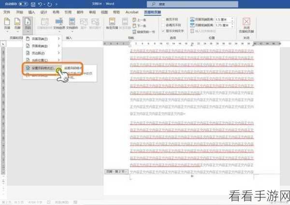Click the footer section 2 label tag

coord(116,172)
